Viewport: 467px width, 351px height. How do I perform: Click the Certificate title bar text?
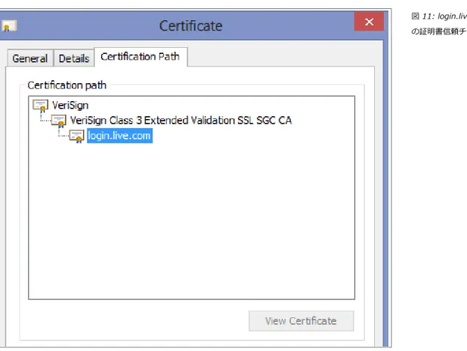coord(191,26)
